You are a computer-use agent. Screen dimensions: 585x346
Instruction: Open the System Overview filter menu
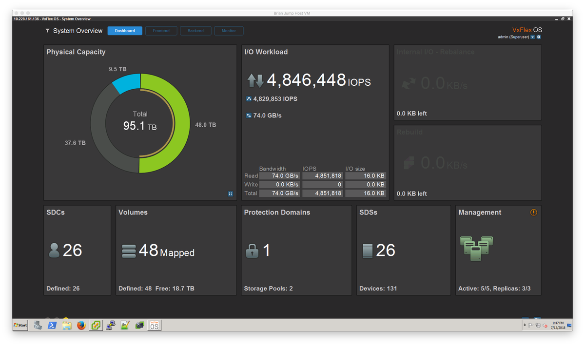click(x=47, y=30)
